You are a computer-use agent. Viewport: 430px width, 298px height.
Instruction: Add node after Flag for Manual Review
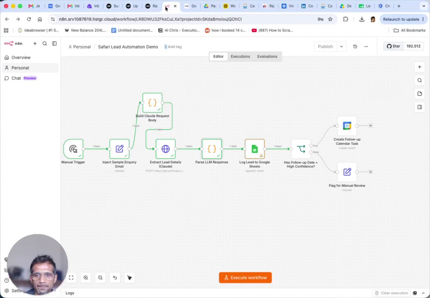[x=370, y=172]
